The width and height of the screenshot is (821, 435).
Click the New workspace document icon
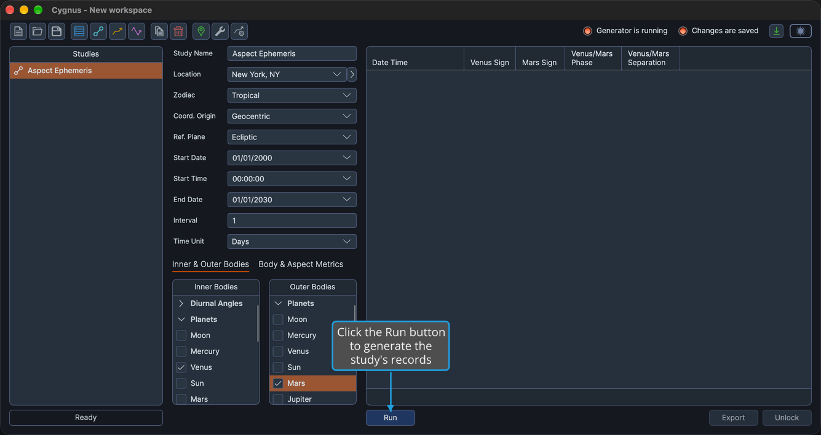18,31
